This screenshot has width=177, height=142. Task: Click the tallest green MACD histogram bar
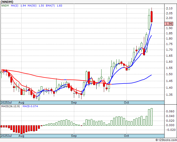click(151, 117)
